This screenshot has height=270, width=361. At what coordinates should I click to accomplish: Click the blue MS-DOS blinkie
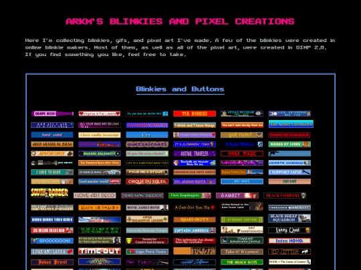click(242, 181)
